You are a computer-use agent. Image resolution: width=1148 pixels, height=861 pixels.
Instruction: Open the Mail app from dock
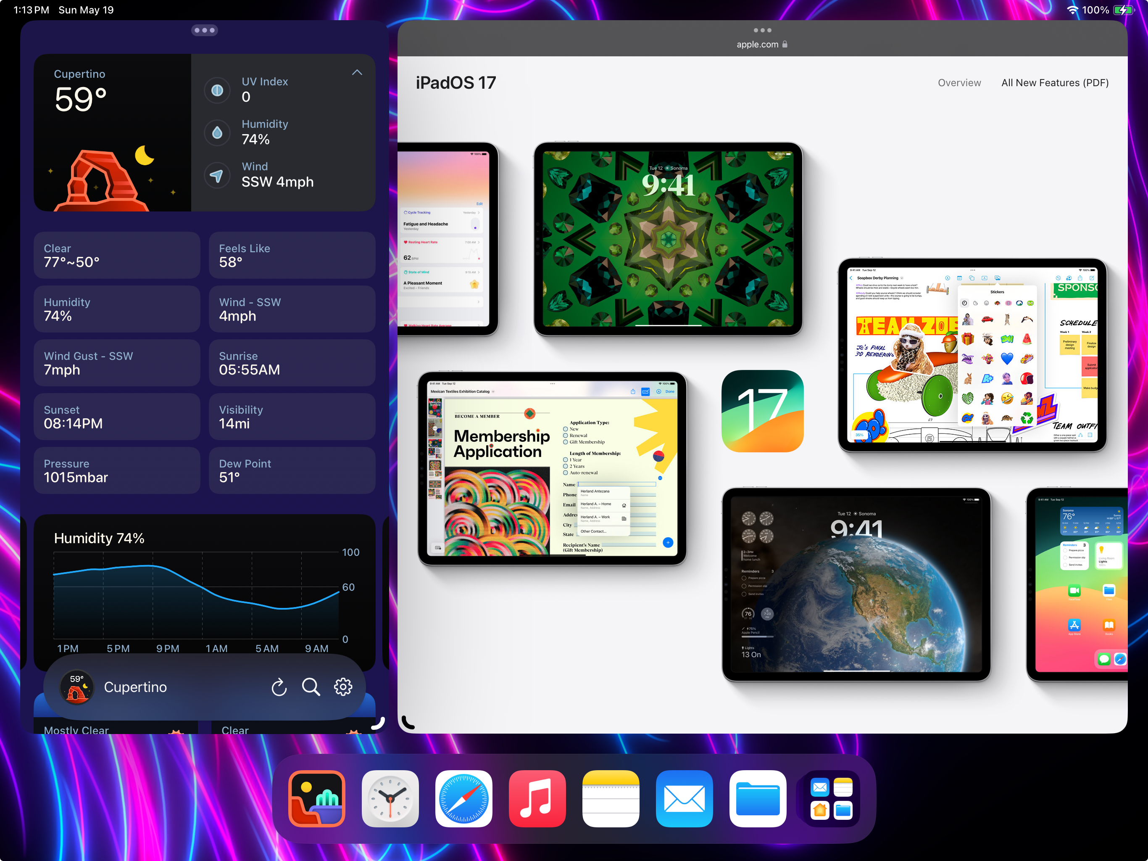tap(684, 799)
